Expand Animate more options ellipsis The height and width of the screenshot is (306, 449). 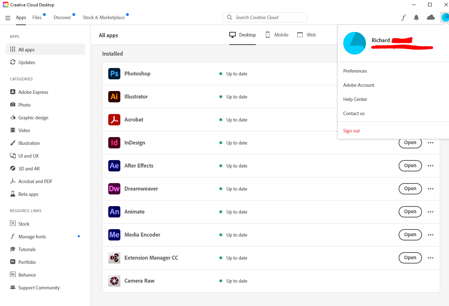click(431, 212)
